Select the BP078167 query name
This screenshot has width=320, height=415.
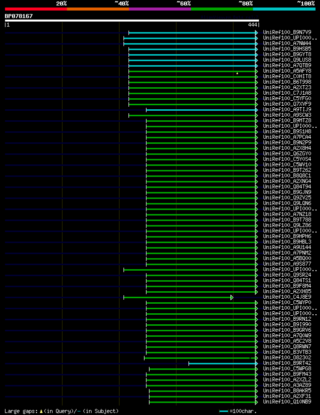pos(18,16)
